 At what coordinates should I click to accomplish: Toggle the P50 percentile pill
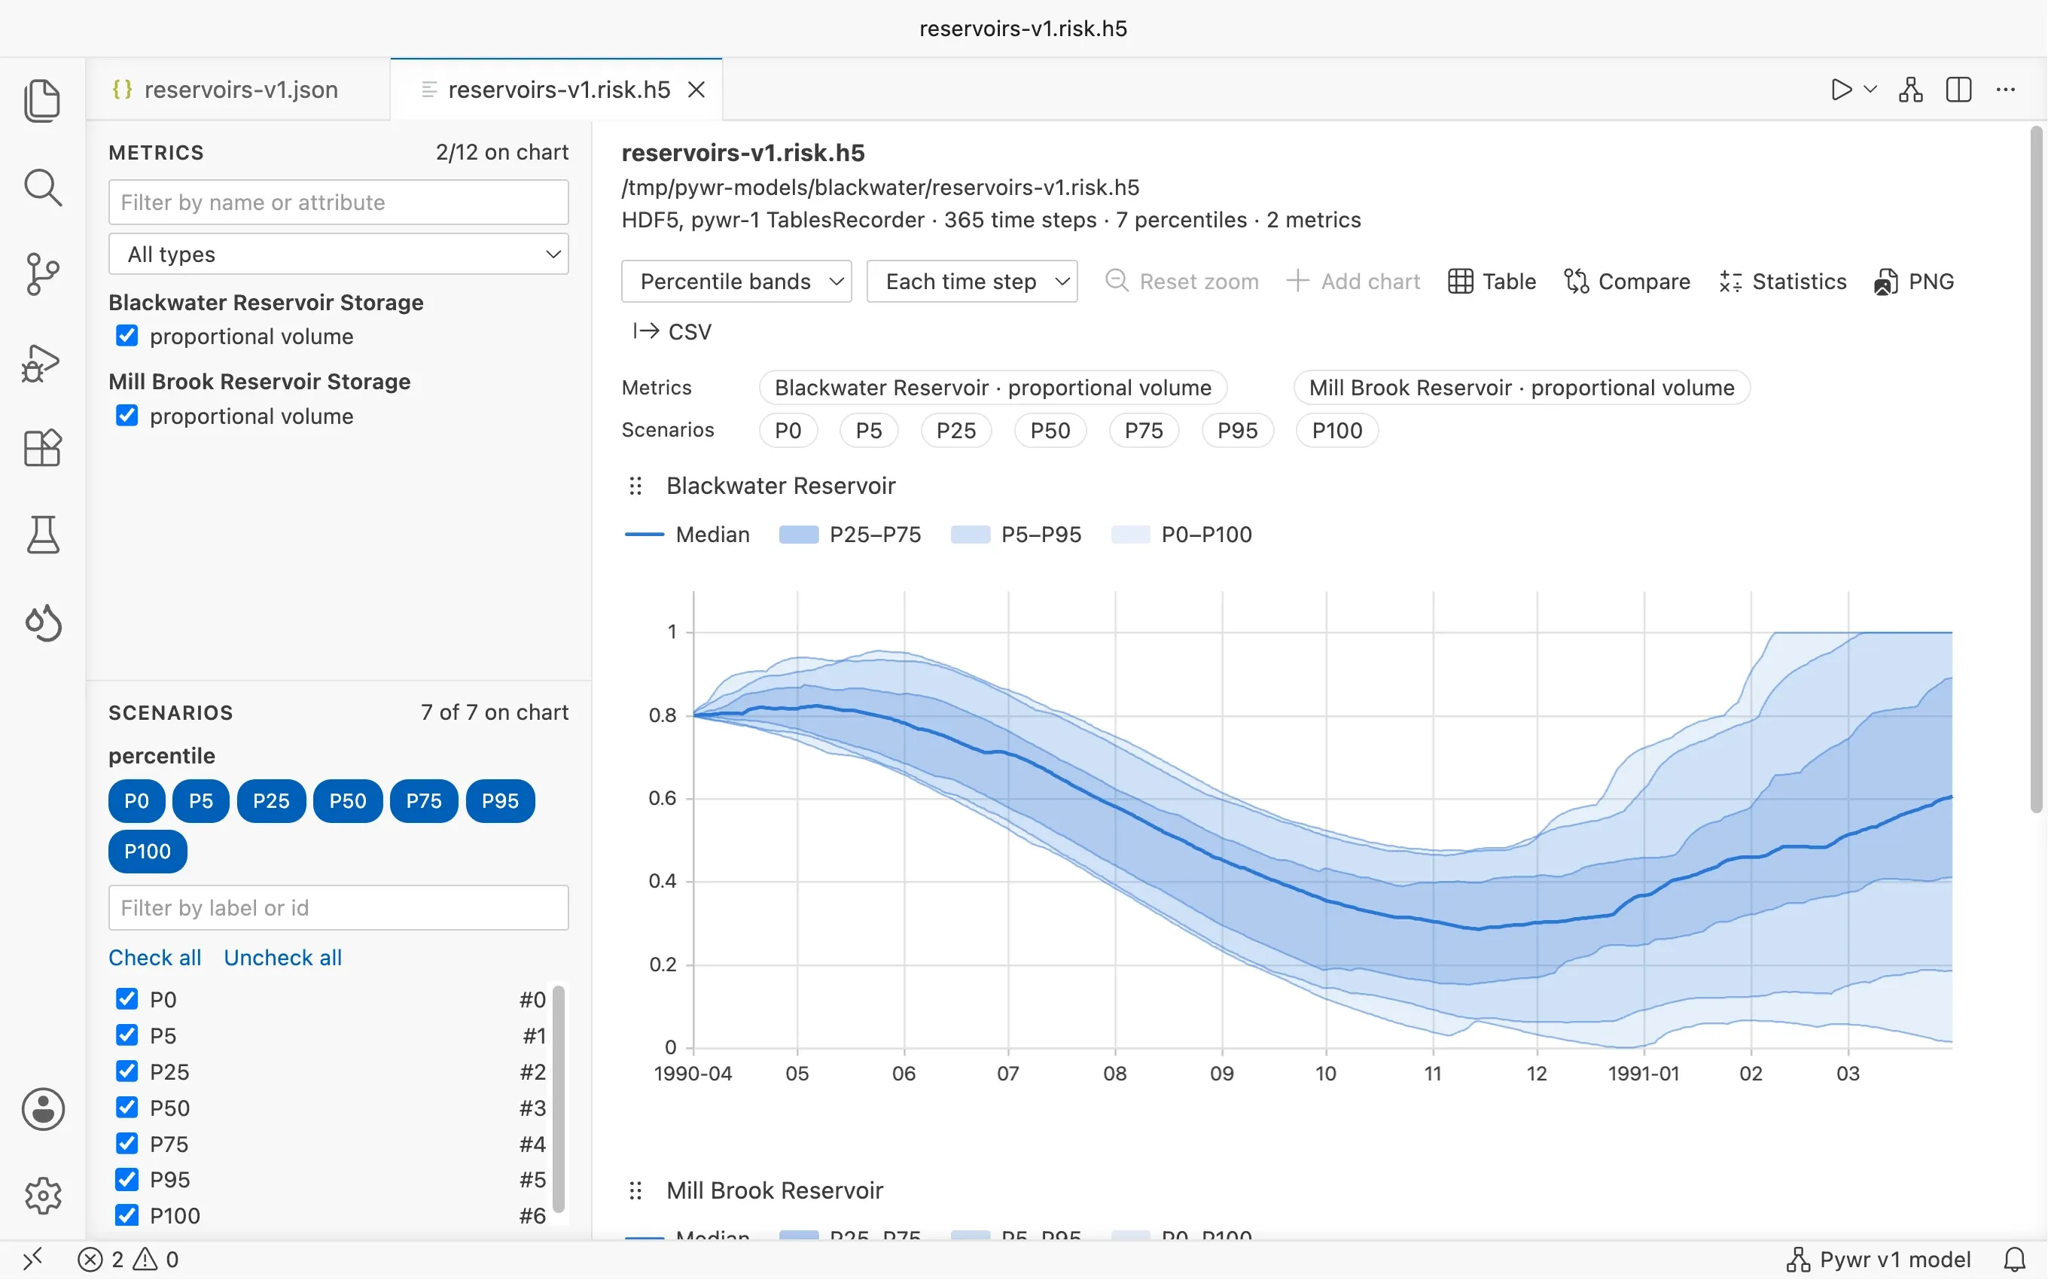[348, 800]
